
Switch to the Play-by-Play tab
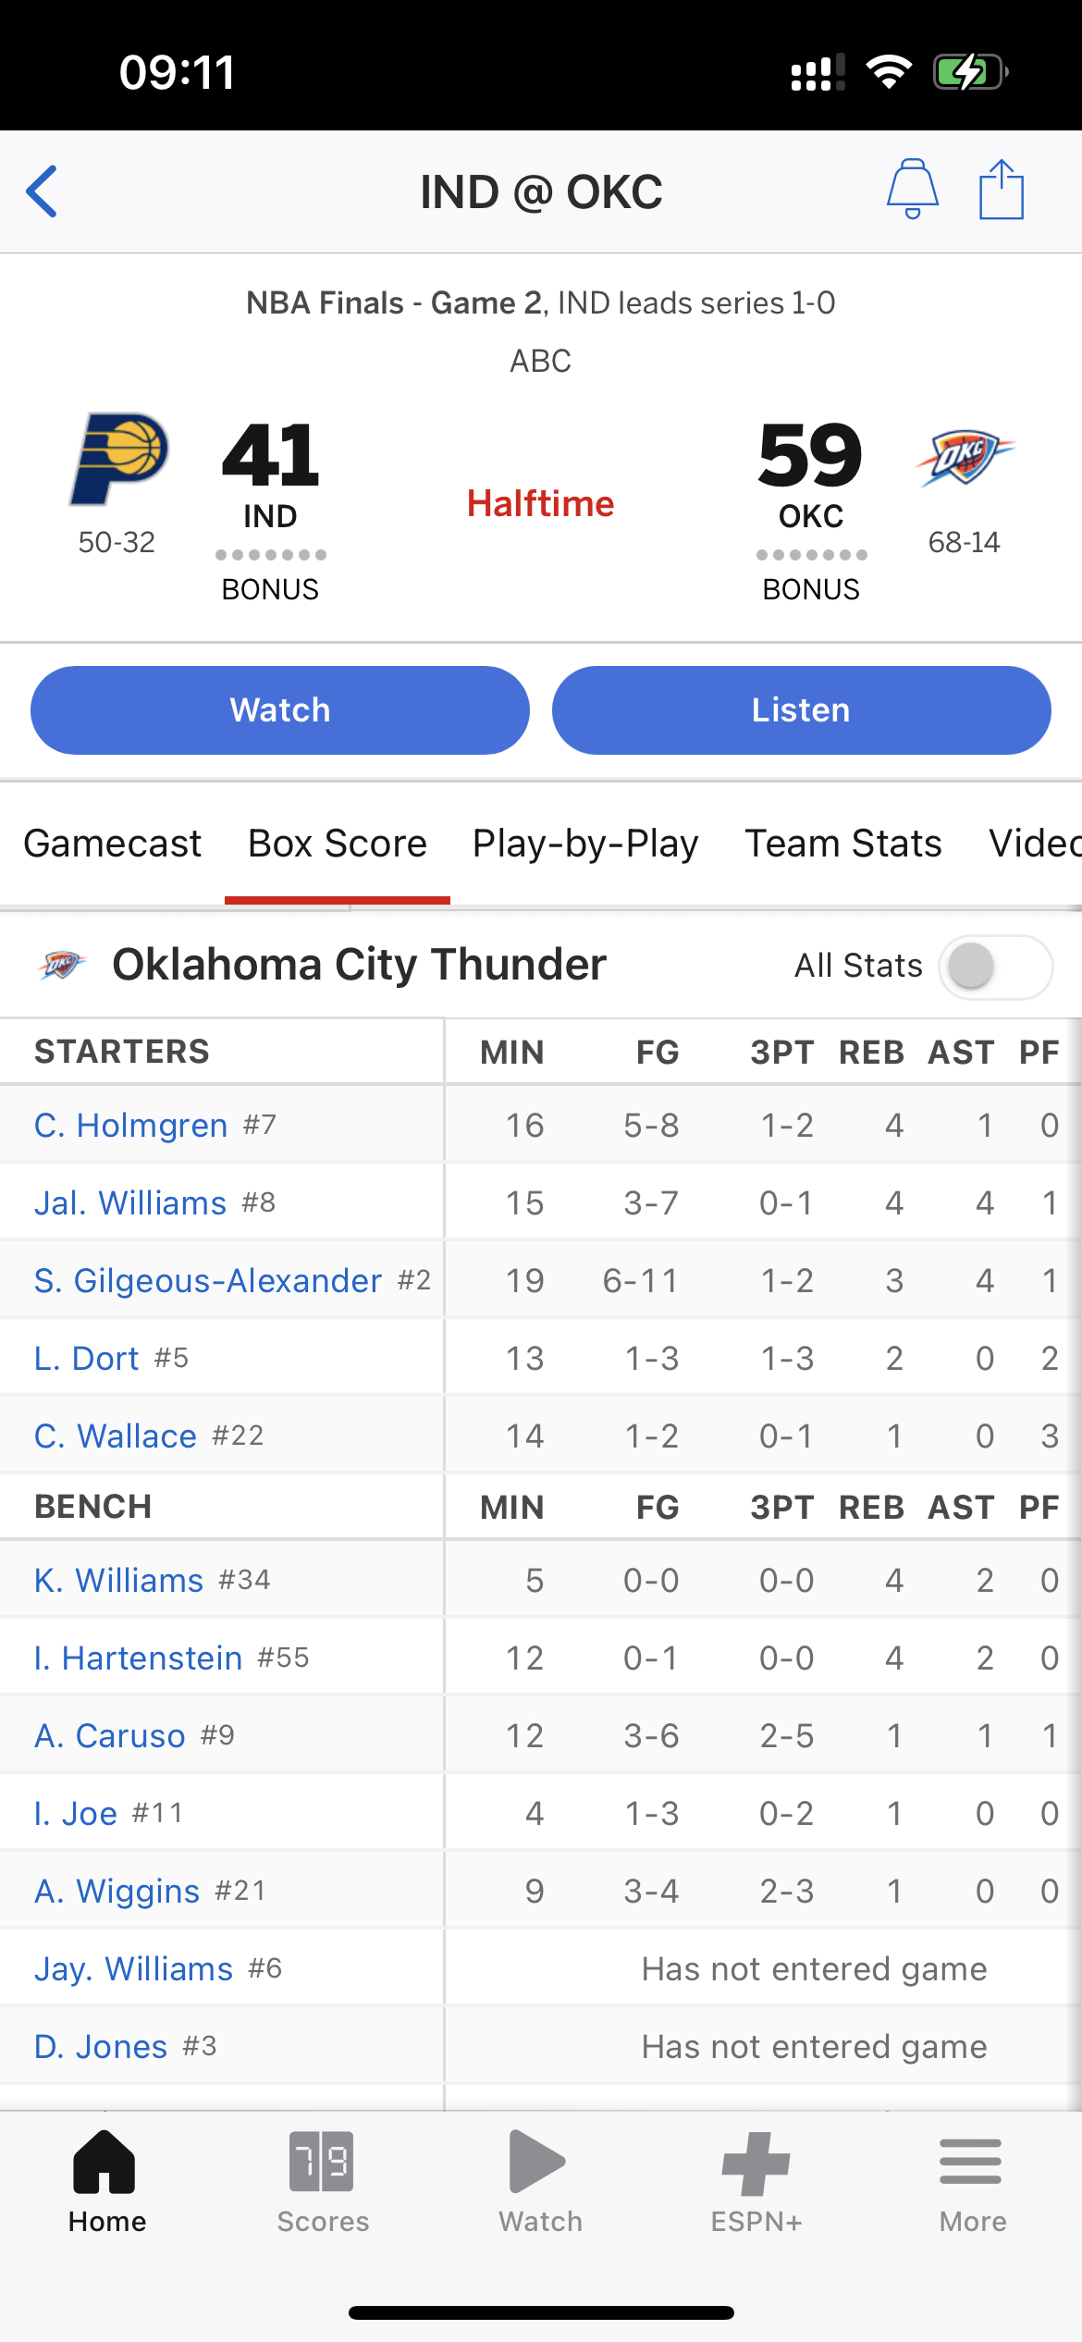[x=585, y=844]
